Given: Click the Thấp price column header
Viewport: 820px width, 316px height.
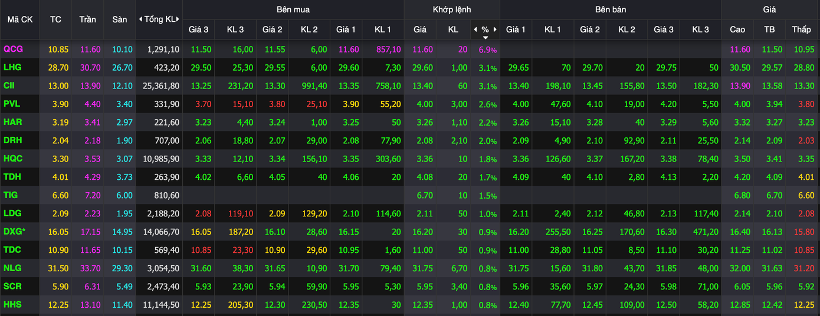Looking at the screenshot, I should coord(801,29).
